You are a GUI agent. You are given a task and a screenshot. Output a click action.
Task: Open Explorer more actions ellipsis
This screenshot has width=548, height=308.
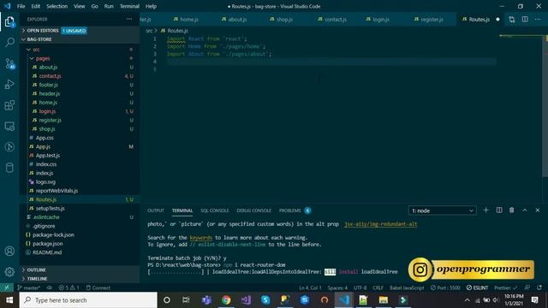click(129, 19)
